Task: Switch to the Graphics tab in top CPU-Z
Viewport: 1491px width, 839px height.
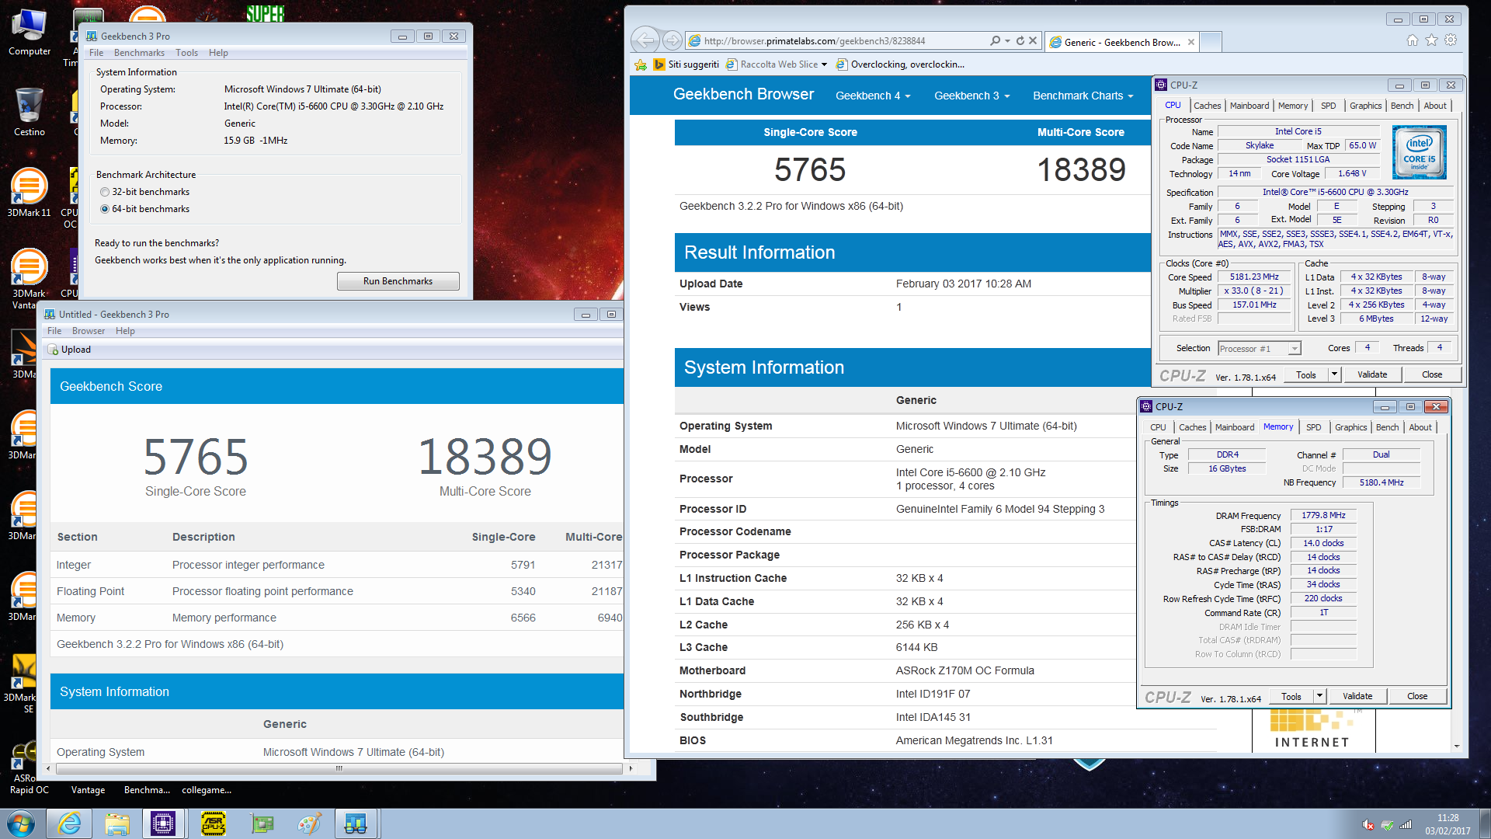Action: click(1365, 106)
